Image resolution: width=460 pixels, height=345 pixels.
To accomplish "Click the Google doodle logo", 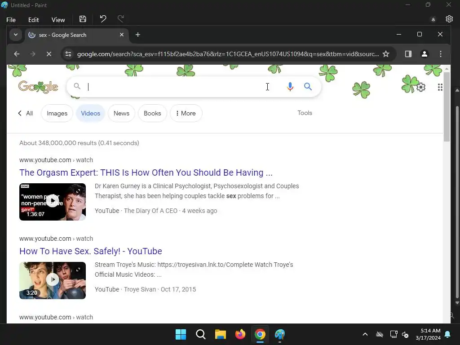I will (x=38, y=87).
